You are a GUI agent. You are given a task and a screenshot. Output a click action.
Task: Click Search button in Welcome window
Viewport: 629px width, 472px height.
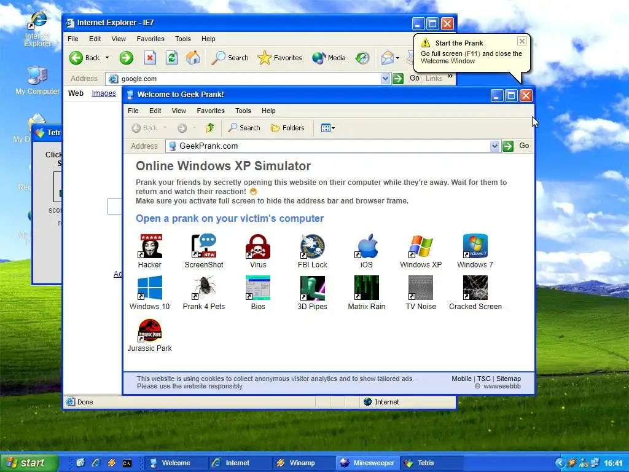[244, 128]
